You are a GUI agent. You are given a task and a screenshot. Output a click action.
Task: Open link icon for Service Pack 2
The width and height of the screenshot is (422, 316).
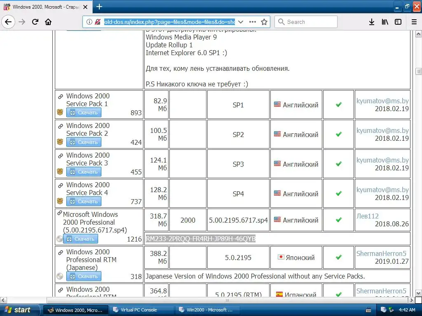61,126
